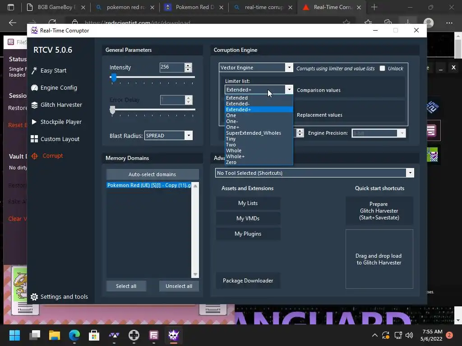Click browser back arrow
462x346 pixels.
pyautogui.click(x=12, y=23)
